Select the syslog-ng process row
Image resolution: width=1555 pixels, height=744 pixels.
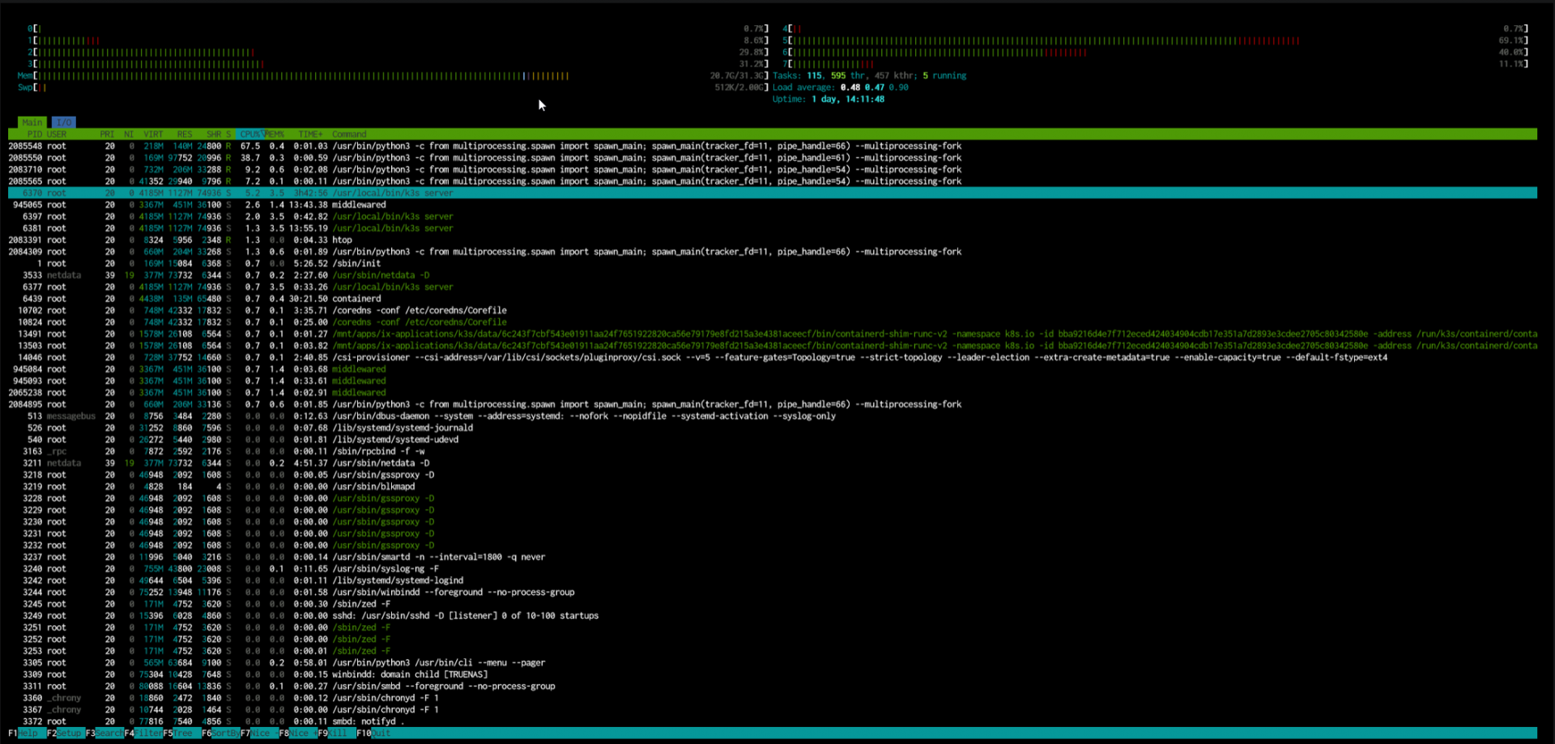(x=773, y=569)
